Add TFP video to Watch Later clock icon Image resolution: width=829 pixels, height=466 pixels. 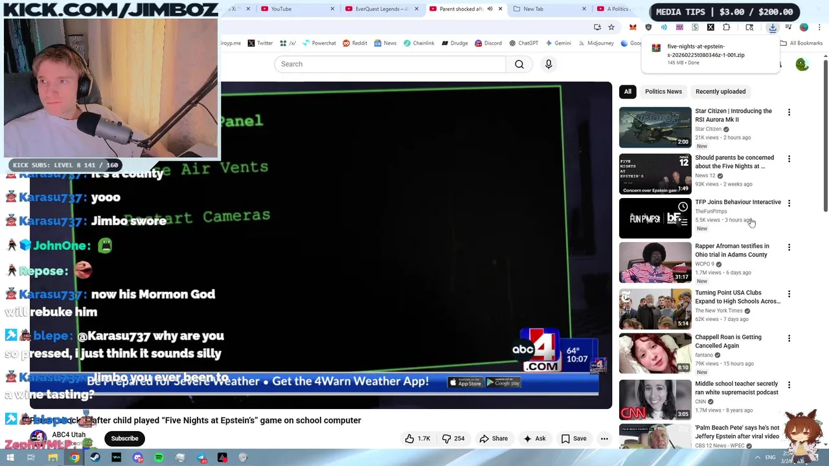pyautogui.click(x=683, y=207)
